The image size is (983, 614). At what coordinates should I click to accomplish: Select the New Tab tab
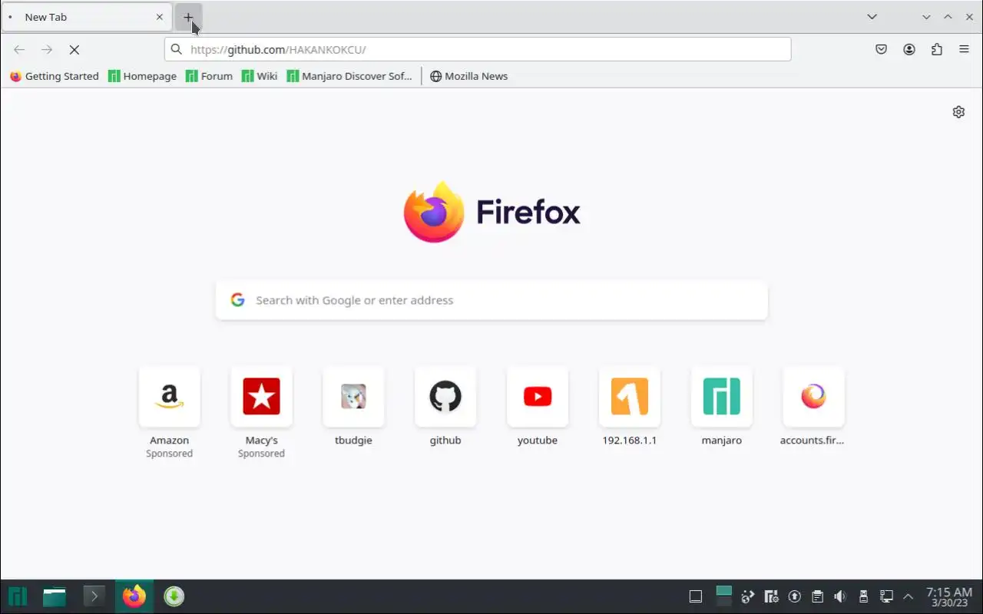pos(87,17)
